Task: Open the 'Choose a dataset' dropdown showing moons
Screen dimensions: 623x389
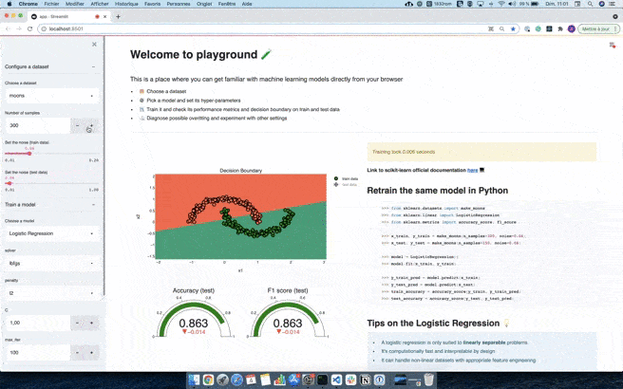Action: click(51, 96)
